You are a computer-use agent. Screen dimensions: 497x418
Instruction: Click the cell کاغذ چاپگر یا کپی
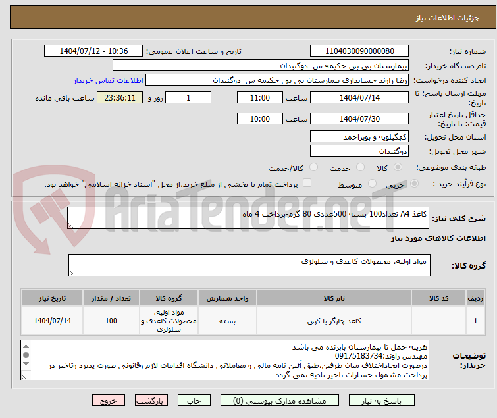334,321
